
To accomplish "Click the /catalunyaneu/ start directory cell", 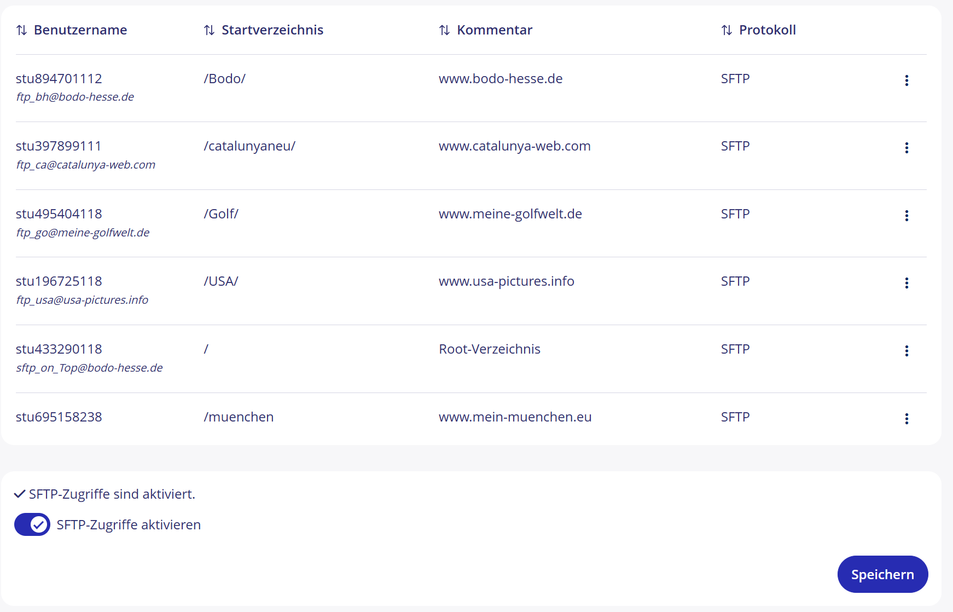I will point(249,146).
